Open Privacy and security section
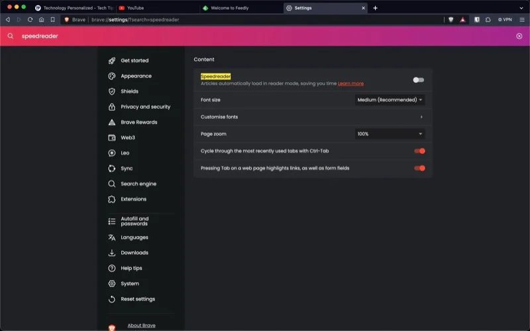This screenshot has height=331, width=530. 146,107
